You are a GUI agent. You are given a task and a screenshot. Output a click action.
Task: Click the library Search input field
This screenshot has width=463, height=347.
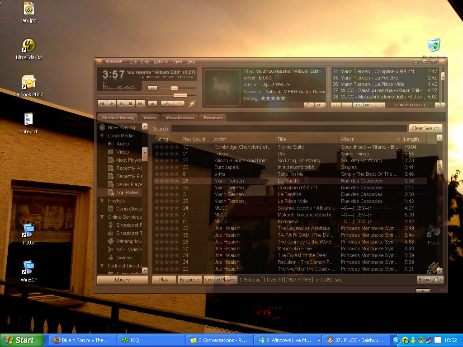point(289,129)
